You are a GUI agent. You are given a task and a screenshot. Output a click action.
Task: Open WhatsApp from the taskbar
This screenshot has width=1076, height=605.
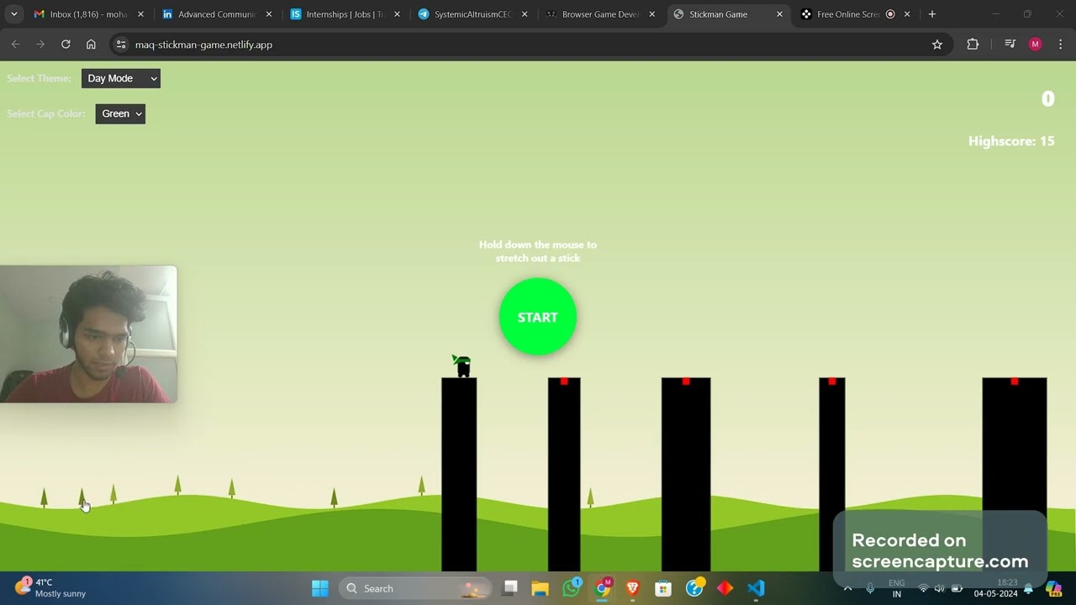click(x=572, y=588)
